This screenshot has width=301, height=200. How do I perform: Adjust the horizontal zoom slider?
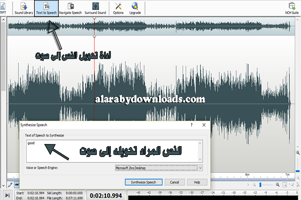point(260,185)
